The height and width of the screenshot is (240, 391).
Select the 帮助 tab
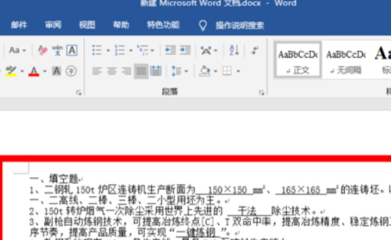click(x=121, y=25)
